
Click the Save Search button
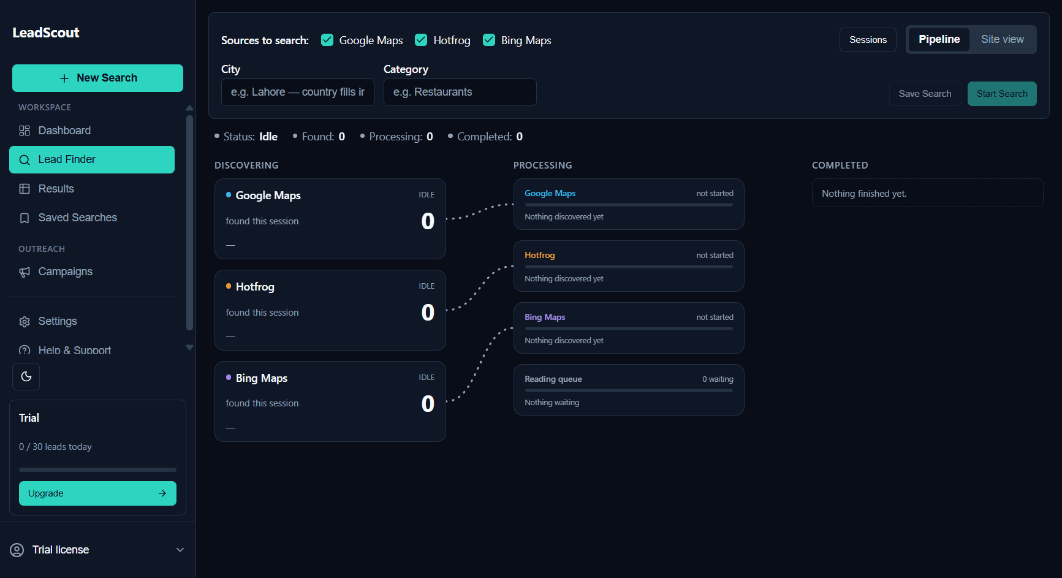tap(925, 94)
